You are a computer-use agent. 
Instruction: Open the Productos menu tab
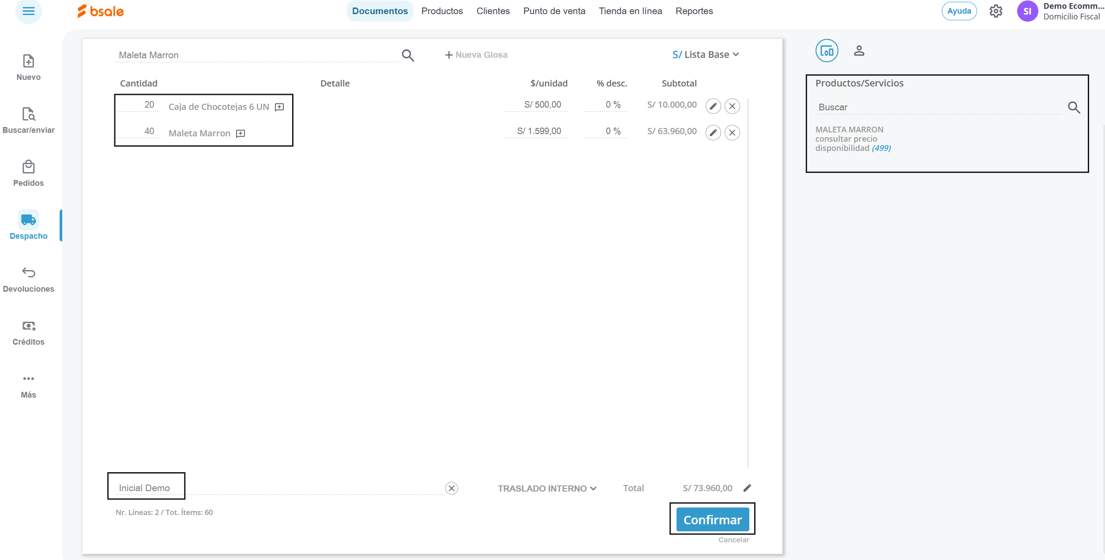pos(442,11)
